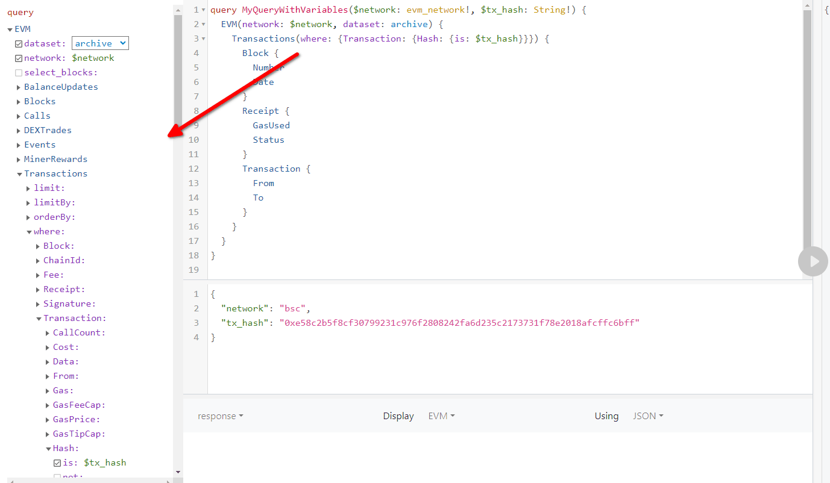Click the "bsc" network value
This screenshot has width=830, height=483.
(294, 309)
